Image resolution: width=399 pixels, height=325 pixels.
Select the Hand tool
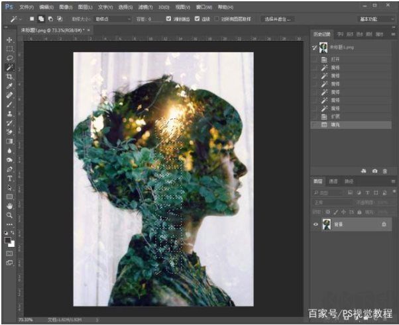click(9, 206)
